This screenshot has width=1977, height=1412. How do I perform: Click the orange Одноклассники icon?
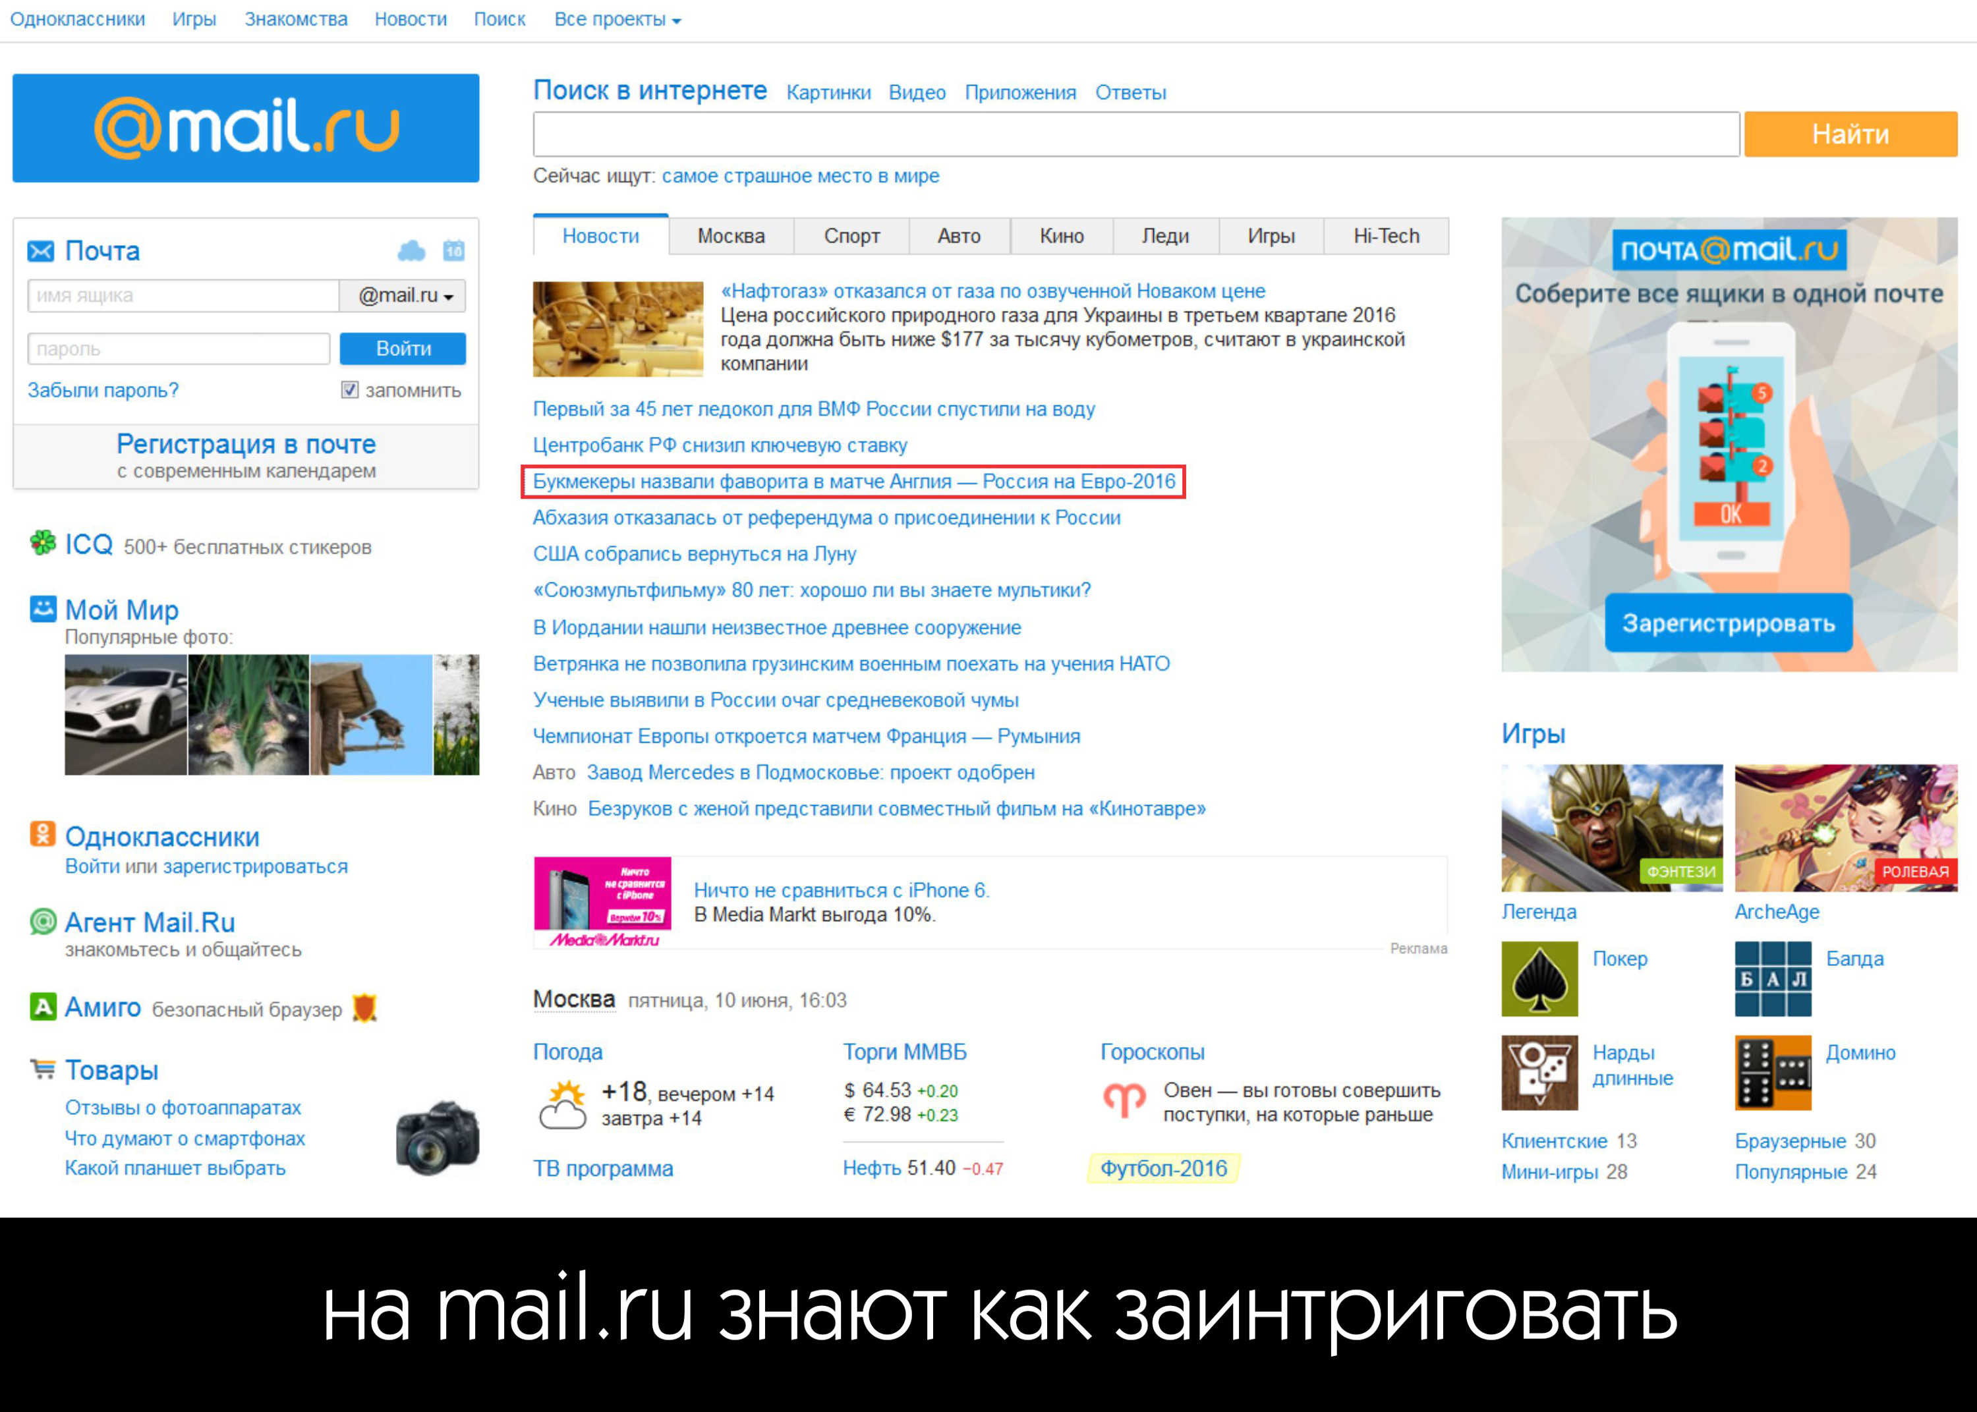(x=43, y=833)
